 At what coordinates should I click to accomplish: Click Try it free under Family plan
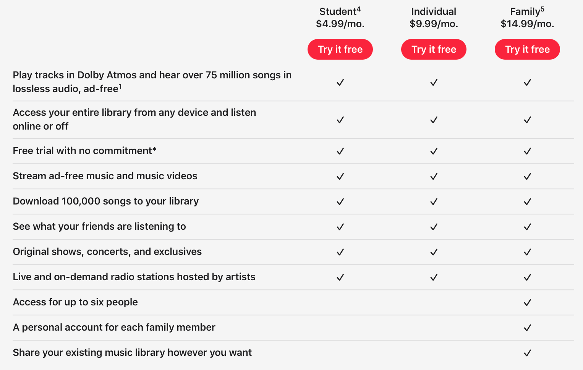527,49
